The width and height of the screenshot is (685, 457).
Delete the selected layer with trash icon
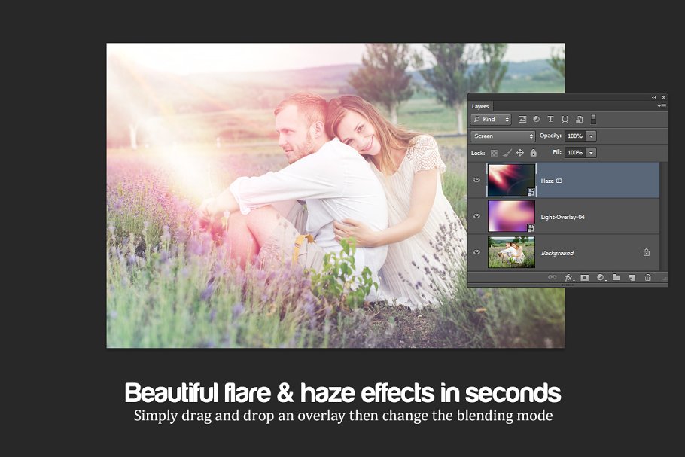click(648, 277)
